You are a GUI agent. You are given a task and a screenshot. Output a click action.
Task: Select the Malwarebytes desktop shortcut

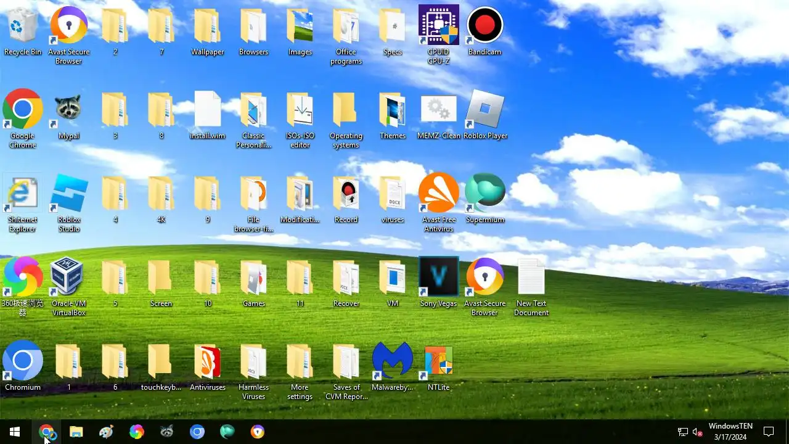coord(393,367)
